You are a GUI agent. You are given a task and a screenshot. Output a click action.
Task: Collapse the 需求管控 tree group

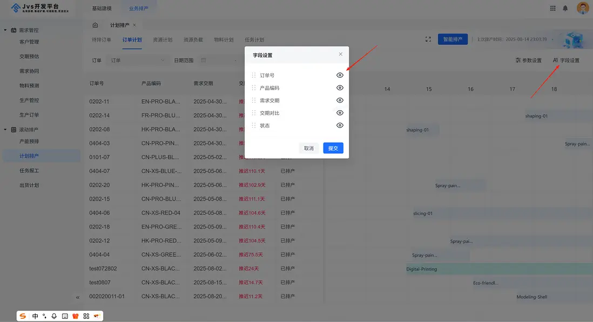5,30
